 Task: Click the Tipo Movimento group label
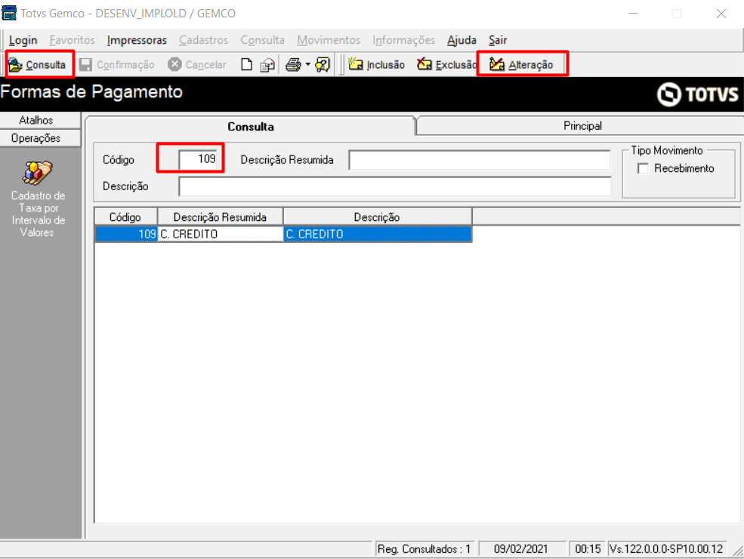pos(667,151)
